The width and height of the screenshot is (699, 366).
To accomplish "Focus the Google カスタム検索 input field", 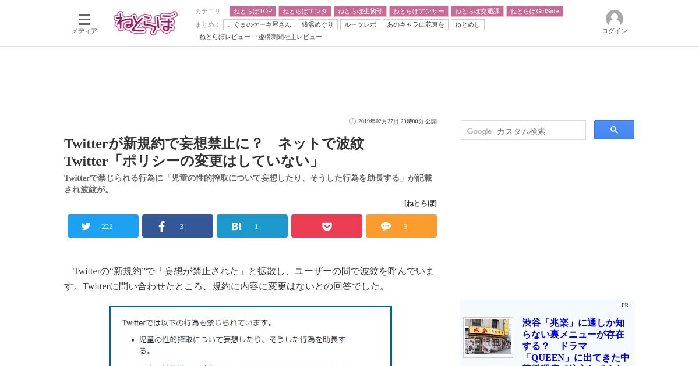I will 523,130.
